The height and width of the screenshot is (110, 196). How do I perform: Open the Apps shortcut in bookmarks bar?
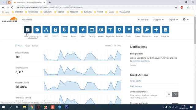[6, 12]
